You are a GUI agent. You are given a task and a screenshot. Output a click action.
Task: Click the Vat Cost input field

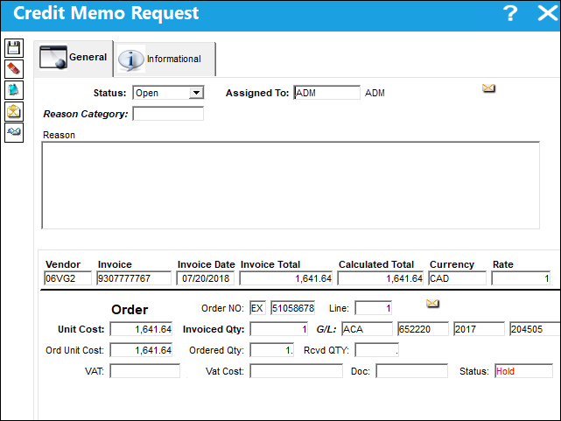pos(296,371)
